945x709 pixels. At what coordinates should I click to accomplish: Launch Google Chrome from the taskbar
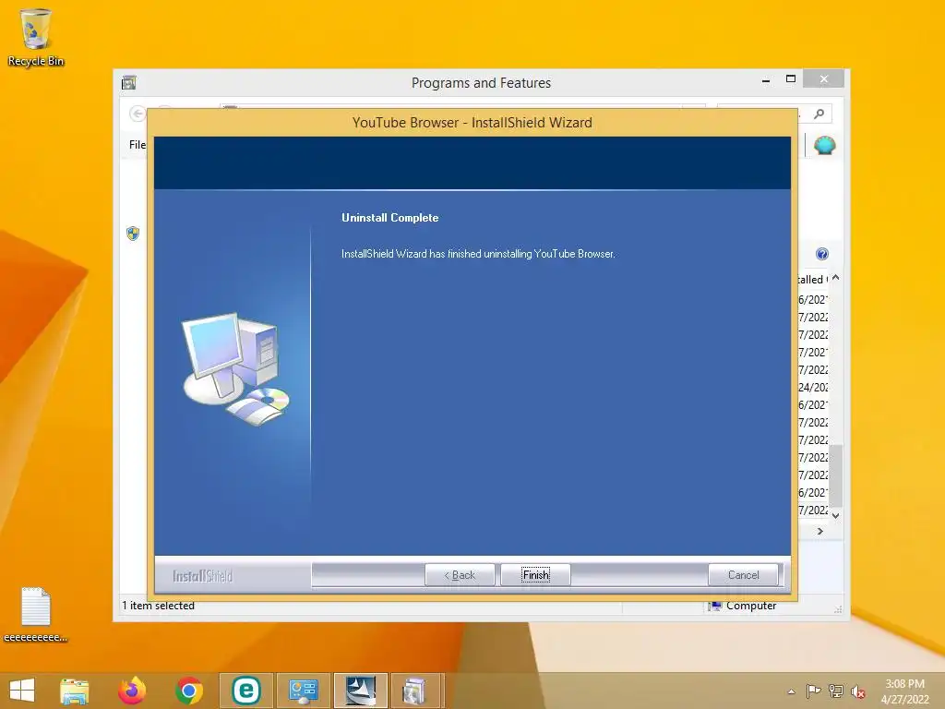click(189, 691)
